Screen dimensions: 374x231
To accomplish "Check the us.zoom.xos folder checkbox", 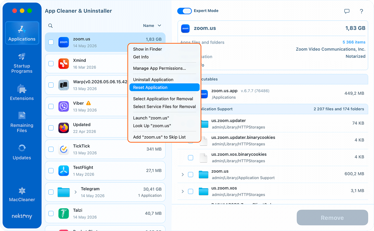I will point(191,191).
